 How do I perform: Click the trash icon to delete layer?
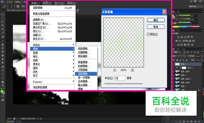click(x=199, y=122)
